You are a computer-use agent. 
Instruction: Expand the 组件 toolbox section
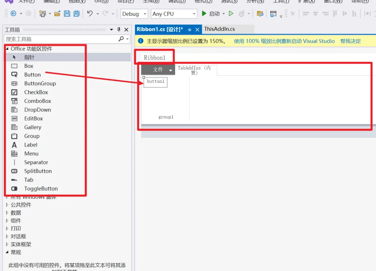pyautogui.click(x=7, y=221)
